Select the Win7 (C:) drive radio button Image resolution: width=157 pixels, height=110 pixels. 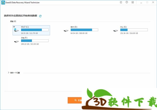[14, 27]
